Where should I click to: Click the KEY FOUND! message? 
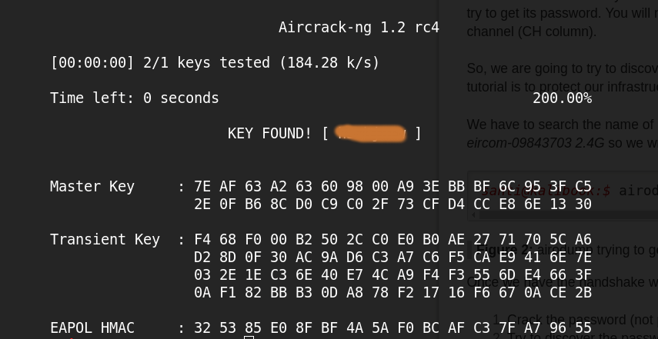[x=270, y=133]
